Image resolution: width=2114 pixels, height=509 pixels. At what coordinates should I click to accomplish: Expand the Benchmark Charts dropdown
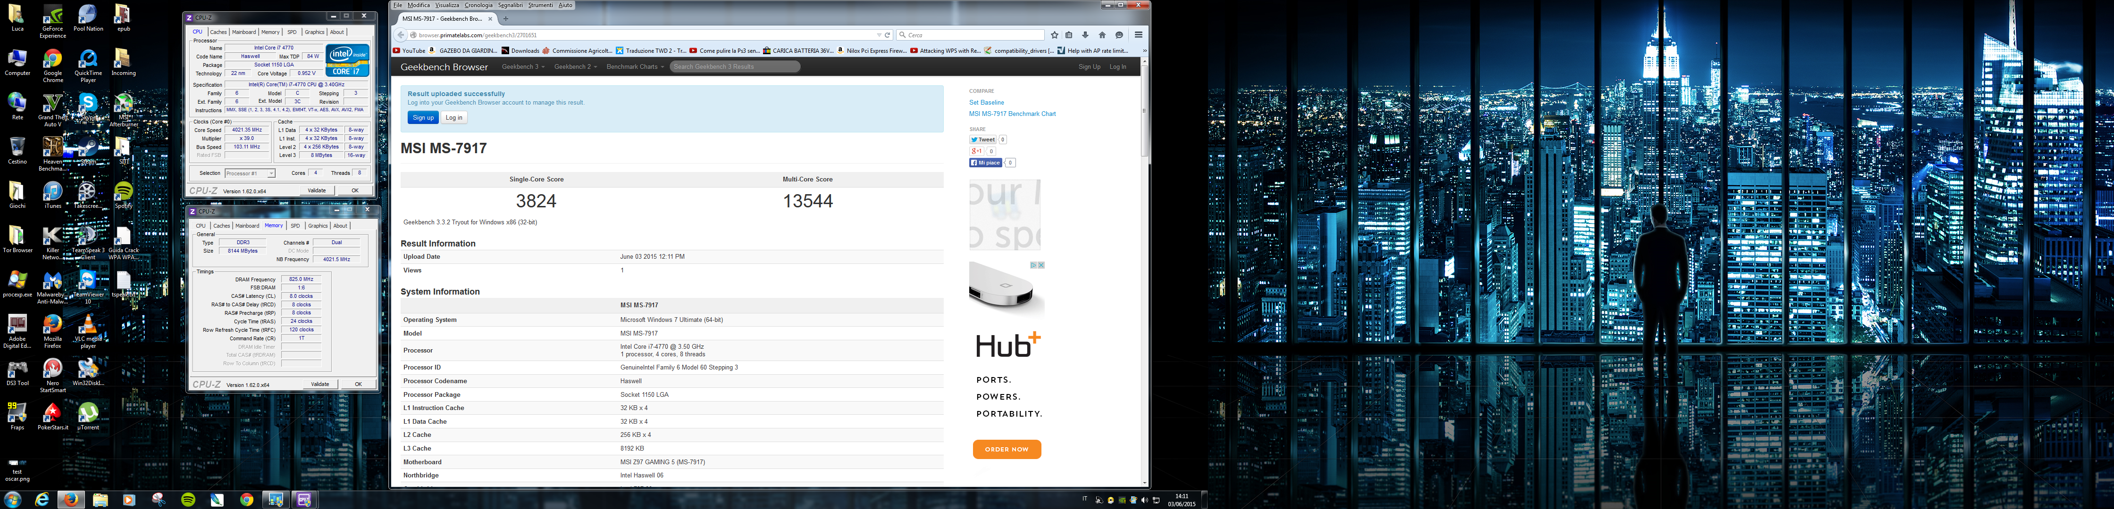coord(634,66)
